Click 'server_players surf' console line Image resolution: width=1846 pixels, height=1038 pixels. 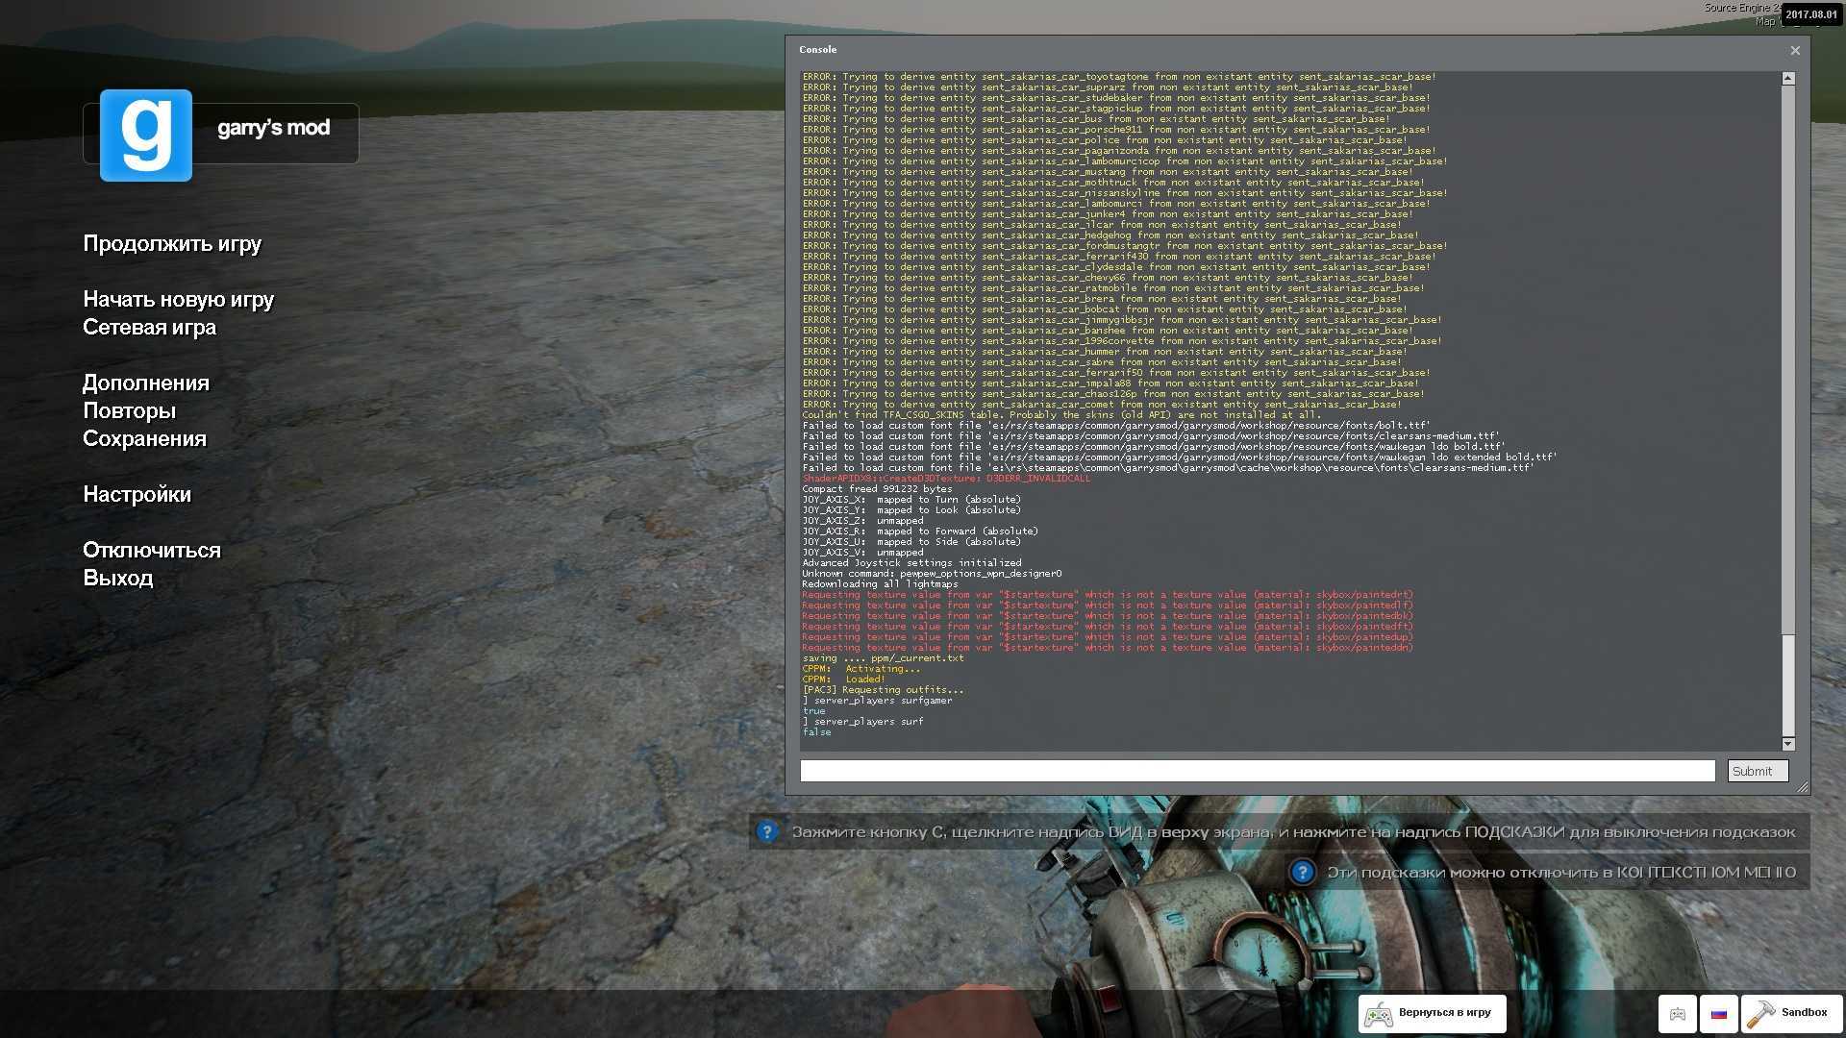click(x=862, y=722)
